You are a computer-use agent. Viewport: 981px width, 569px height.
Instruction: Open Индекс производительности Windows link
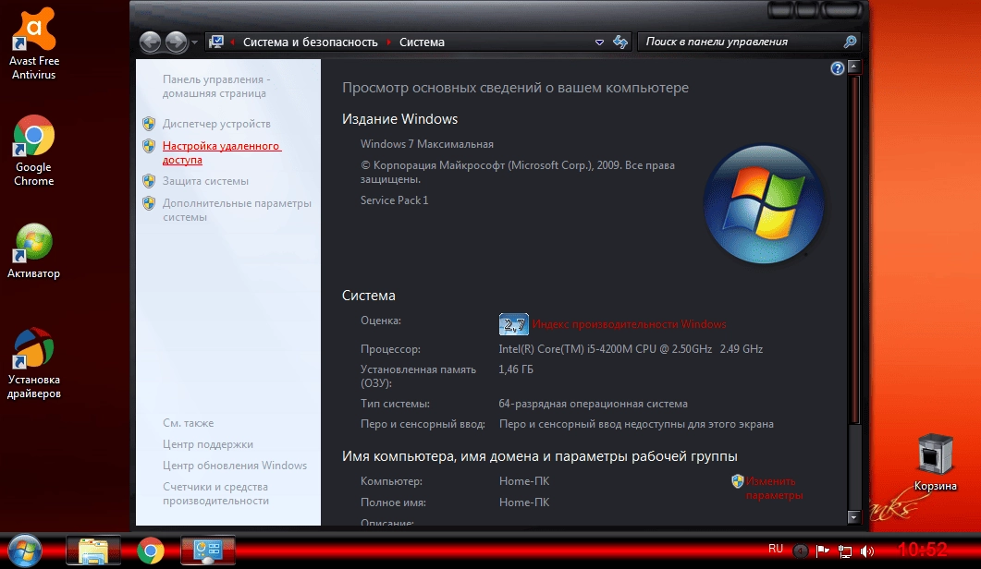630,324
